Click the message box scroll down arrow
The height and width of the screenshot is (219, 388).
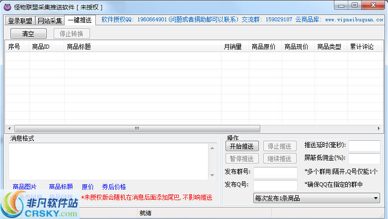212,175
